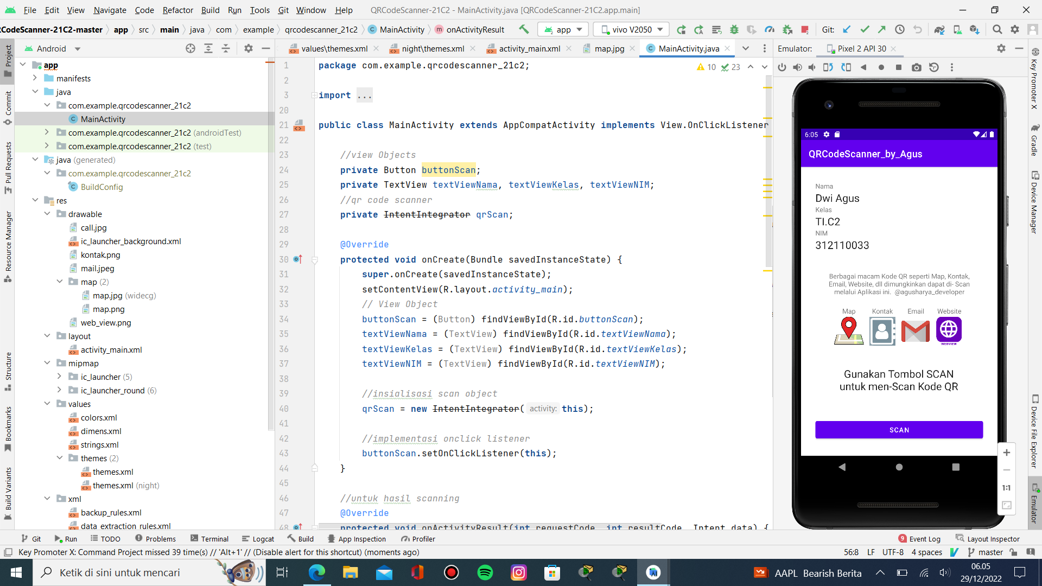
Task: Open Microsoft Edge from the taskbar
Action: click(316, 572)
